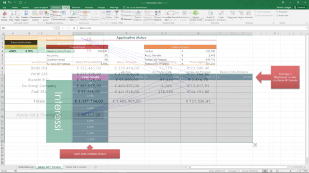Open Aggiorna tutti dropdown
This screenshot has width=309, height=173.
[x=72, y=16]
